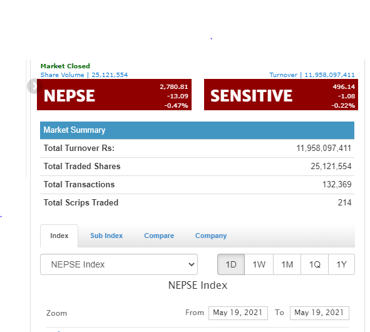Select the 1Y range button
Screen dimensions: 370x332
(341, 264)
